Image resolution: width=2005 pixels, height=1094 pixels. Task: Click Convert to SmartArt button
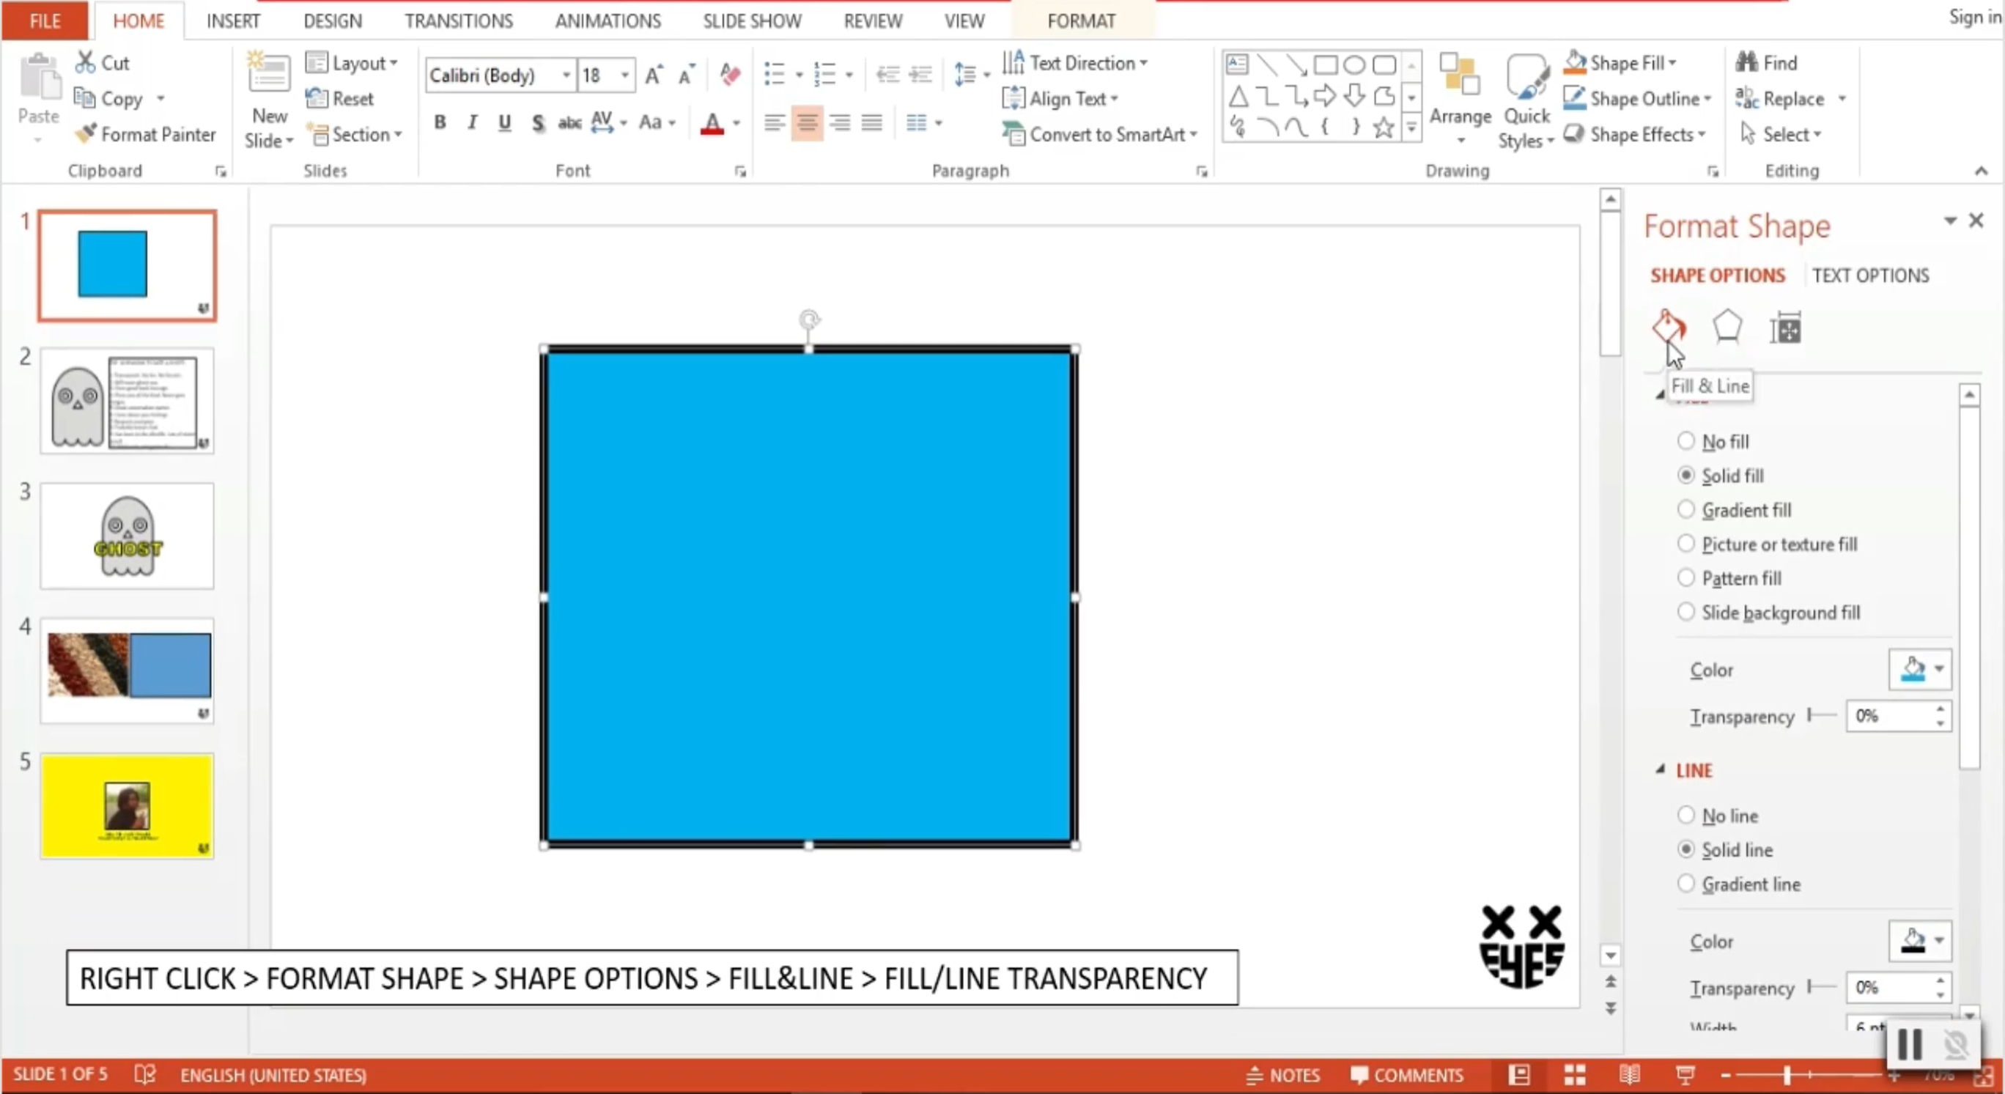(x=1100, y=134)
